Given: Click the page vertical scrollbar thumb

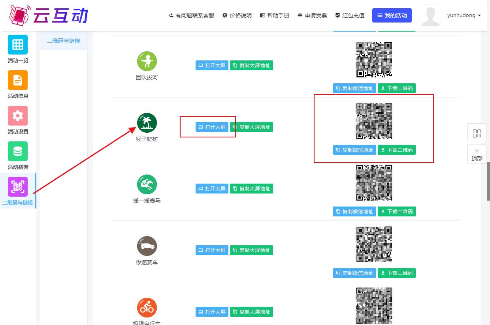Looking at the screenshot, I should tap(488, 182).
